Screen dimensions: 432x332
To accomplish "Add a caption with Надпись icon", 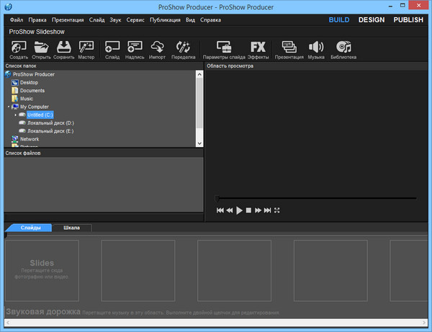I will tap(135, 49).
